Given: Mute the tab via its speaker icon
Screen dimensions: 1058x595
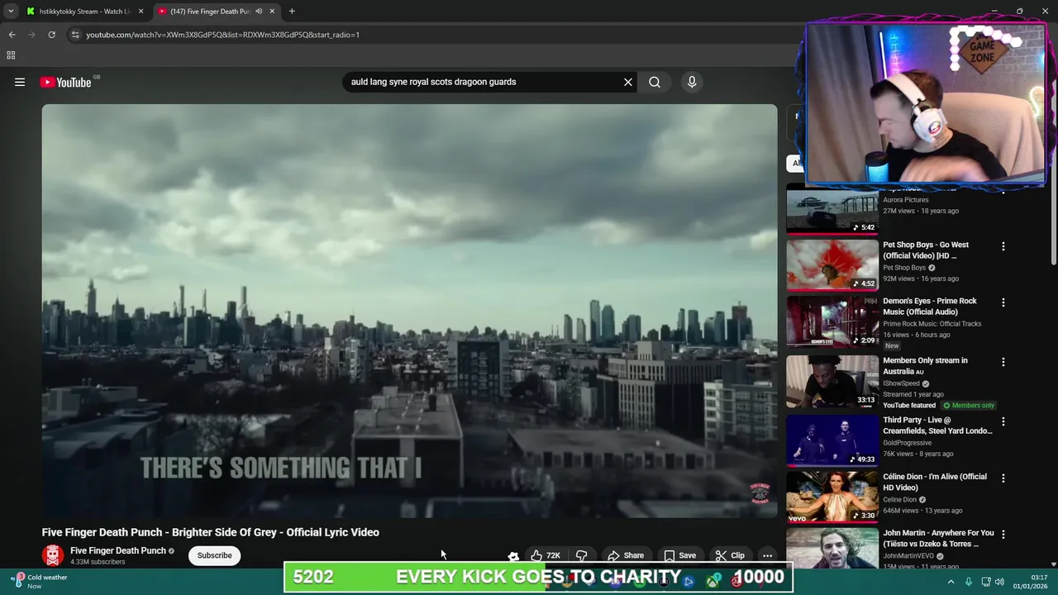Looking at the screenshot, I should click(259, 12).
